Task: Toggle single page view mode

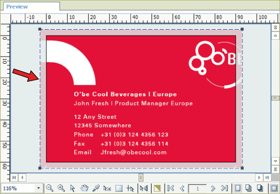Action: tap(238, 188)
